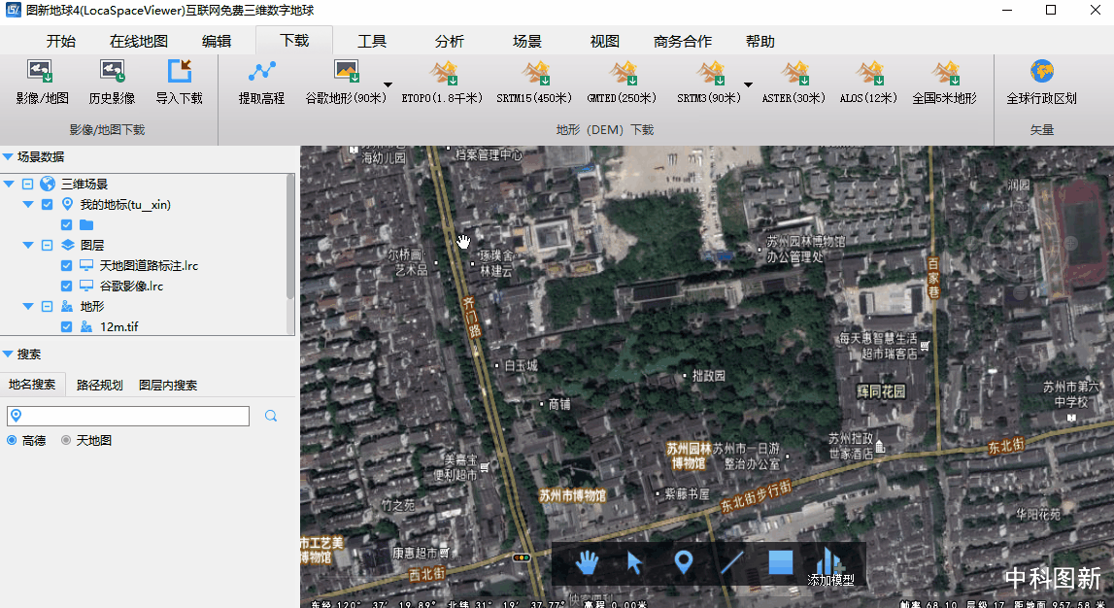This screenshot has width=1114, height=608.
Task: Open the 编辑 ribbon tab
Action: (x=216, y=41)
